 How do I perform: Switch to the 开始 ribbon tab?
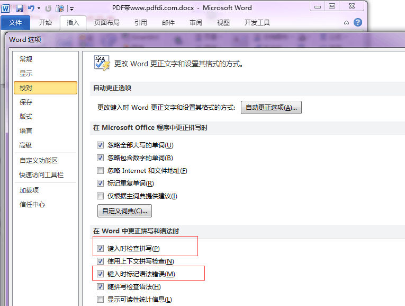[x=46, y=23]
